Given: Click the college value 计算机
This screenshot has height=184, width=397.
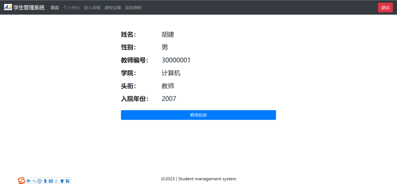Looking at the screenshot, I should (x=171, y=73).
